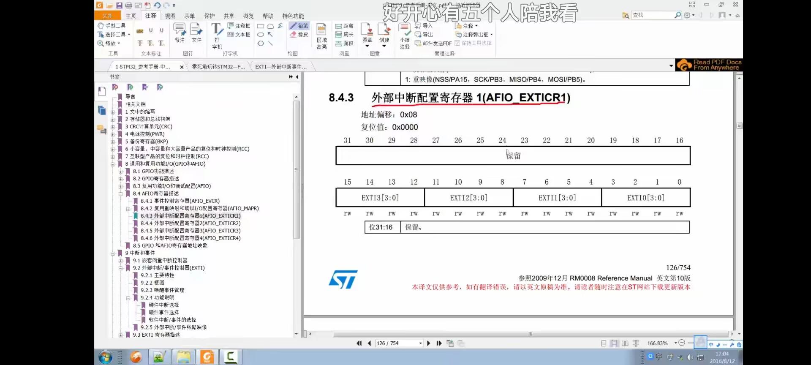
Task: Select the arrow drawing tool
Action: [270, 35]
